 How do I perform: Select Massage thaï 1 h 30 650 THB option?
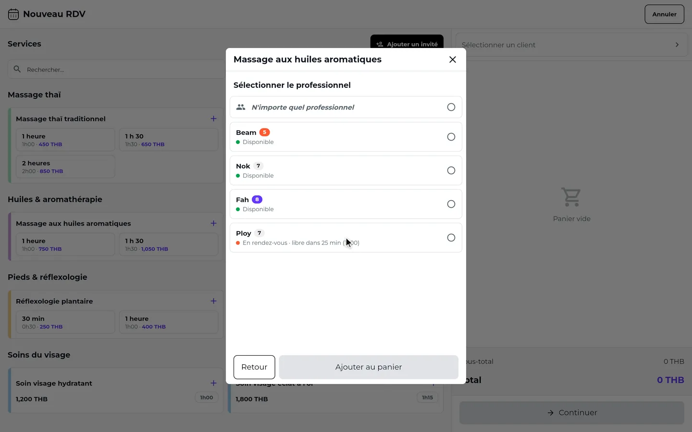tap(169, 140)
